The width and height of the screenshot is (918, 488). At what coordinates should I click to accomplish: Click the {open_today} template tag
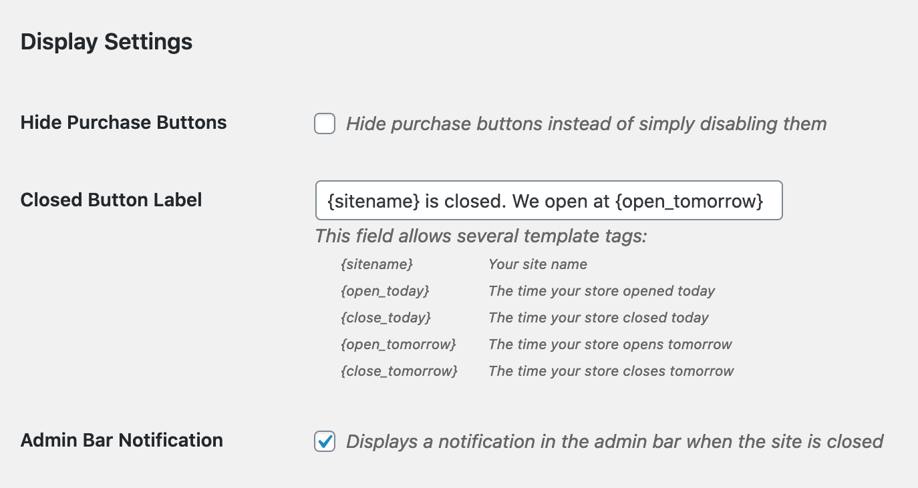385,291
